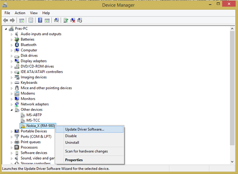Expand the Portable Devices node
The height and width of the screenshot is (174, 238).
point(12,131)
